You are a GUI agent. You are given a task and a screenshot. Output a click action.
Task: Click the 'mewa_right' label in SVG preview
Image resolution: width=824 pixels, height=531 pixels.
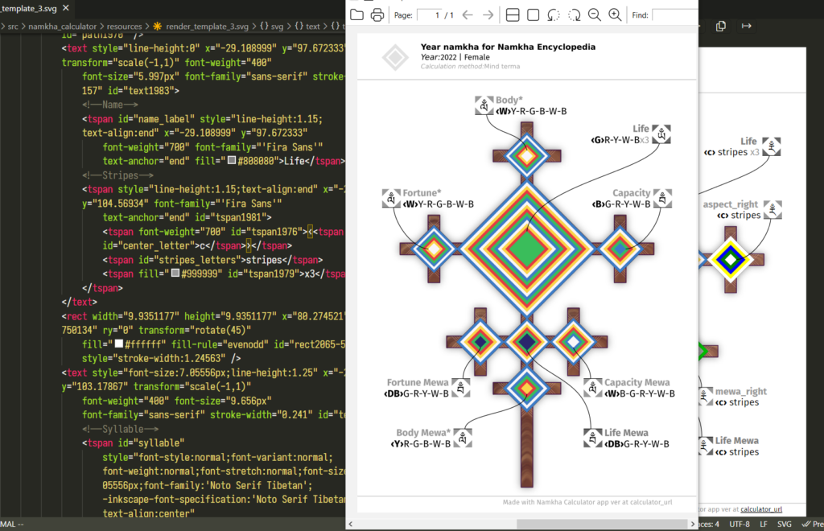click(x=741, y=391)
